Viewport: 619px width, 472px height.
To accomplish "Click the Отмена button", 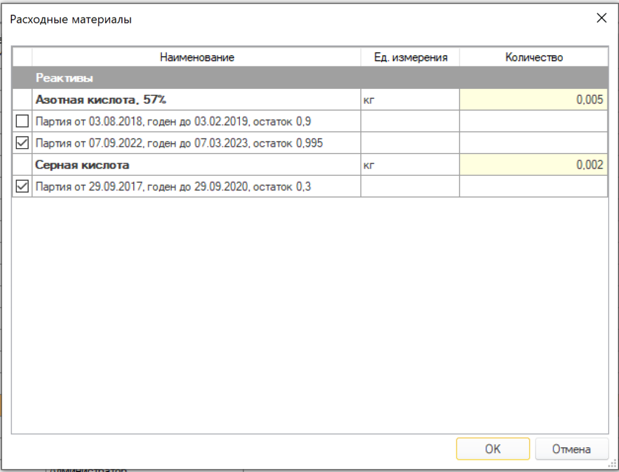I will pos(571,449).
